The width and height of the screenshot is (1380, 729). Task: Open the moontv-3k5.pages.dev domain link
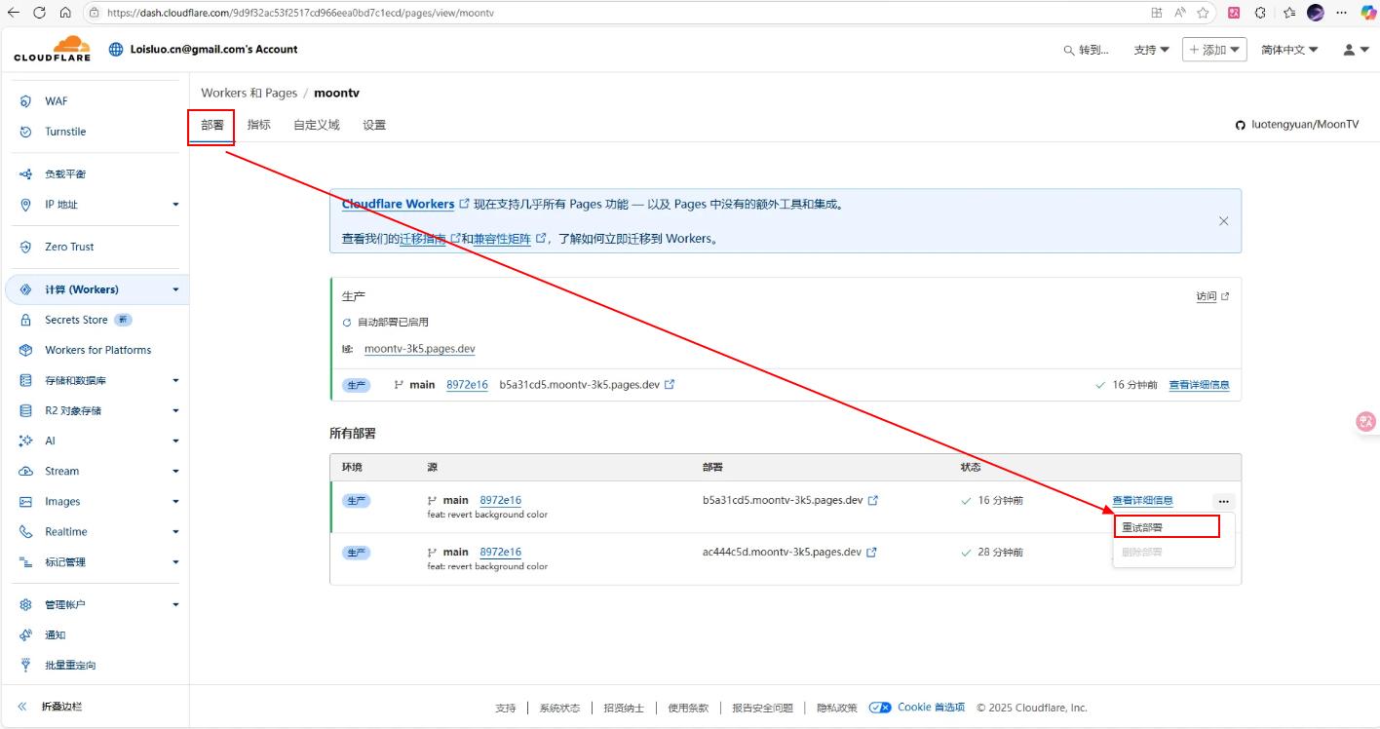pyautogui.click(x=419, y=349)
